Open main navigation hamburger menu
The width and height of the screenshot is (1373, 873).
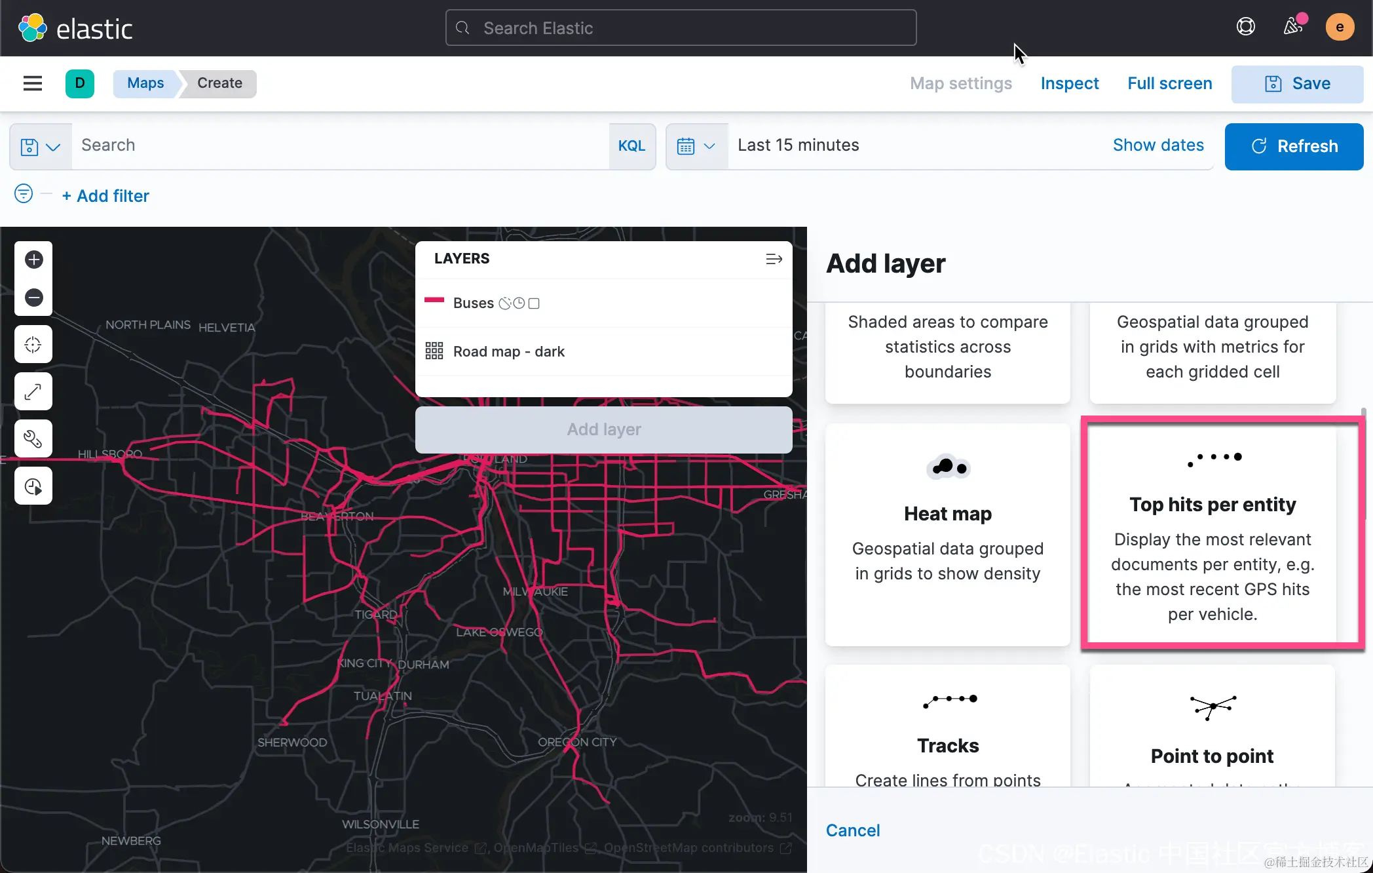point(33,83)
